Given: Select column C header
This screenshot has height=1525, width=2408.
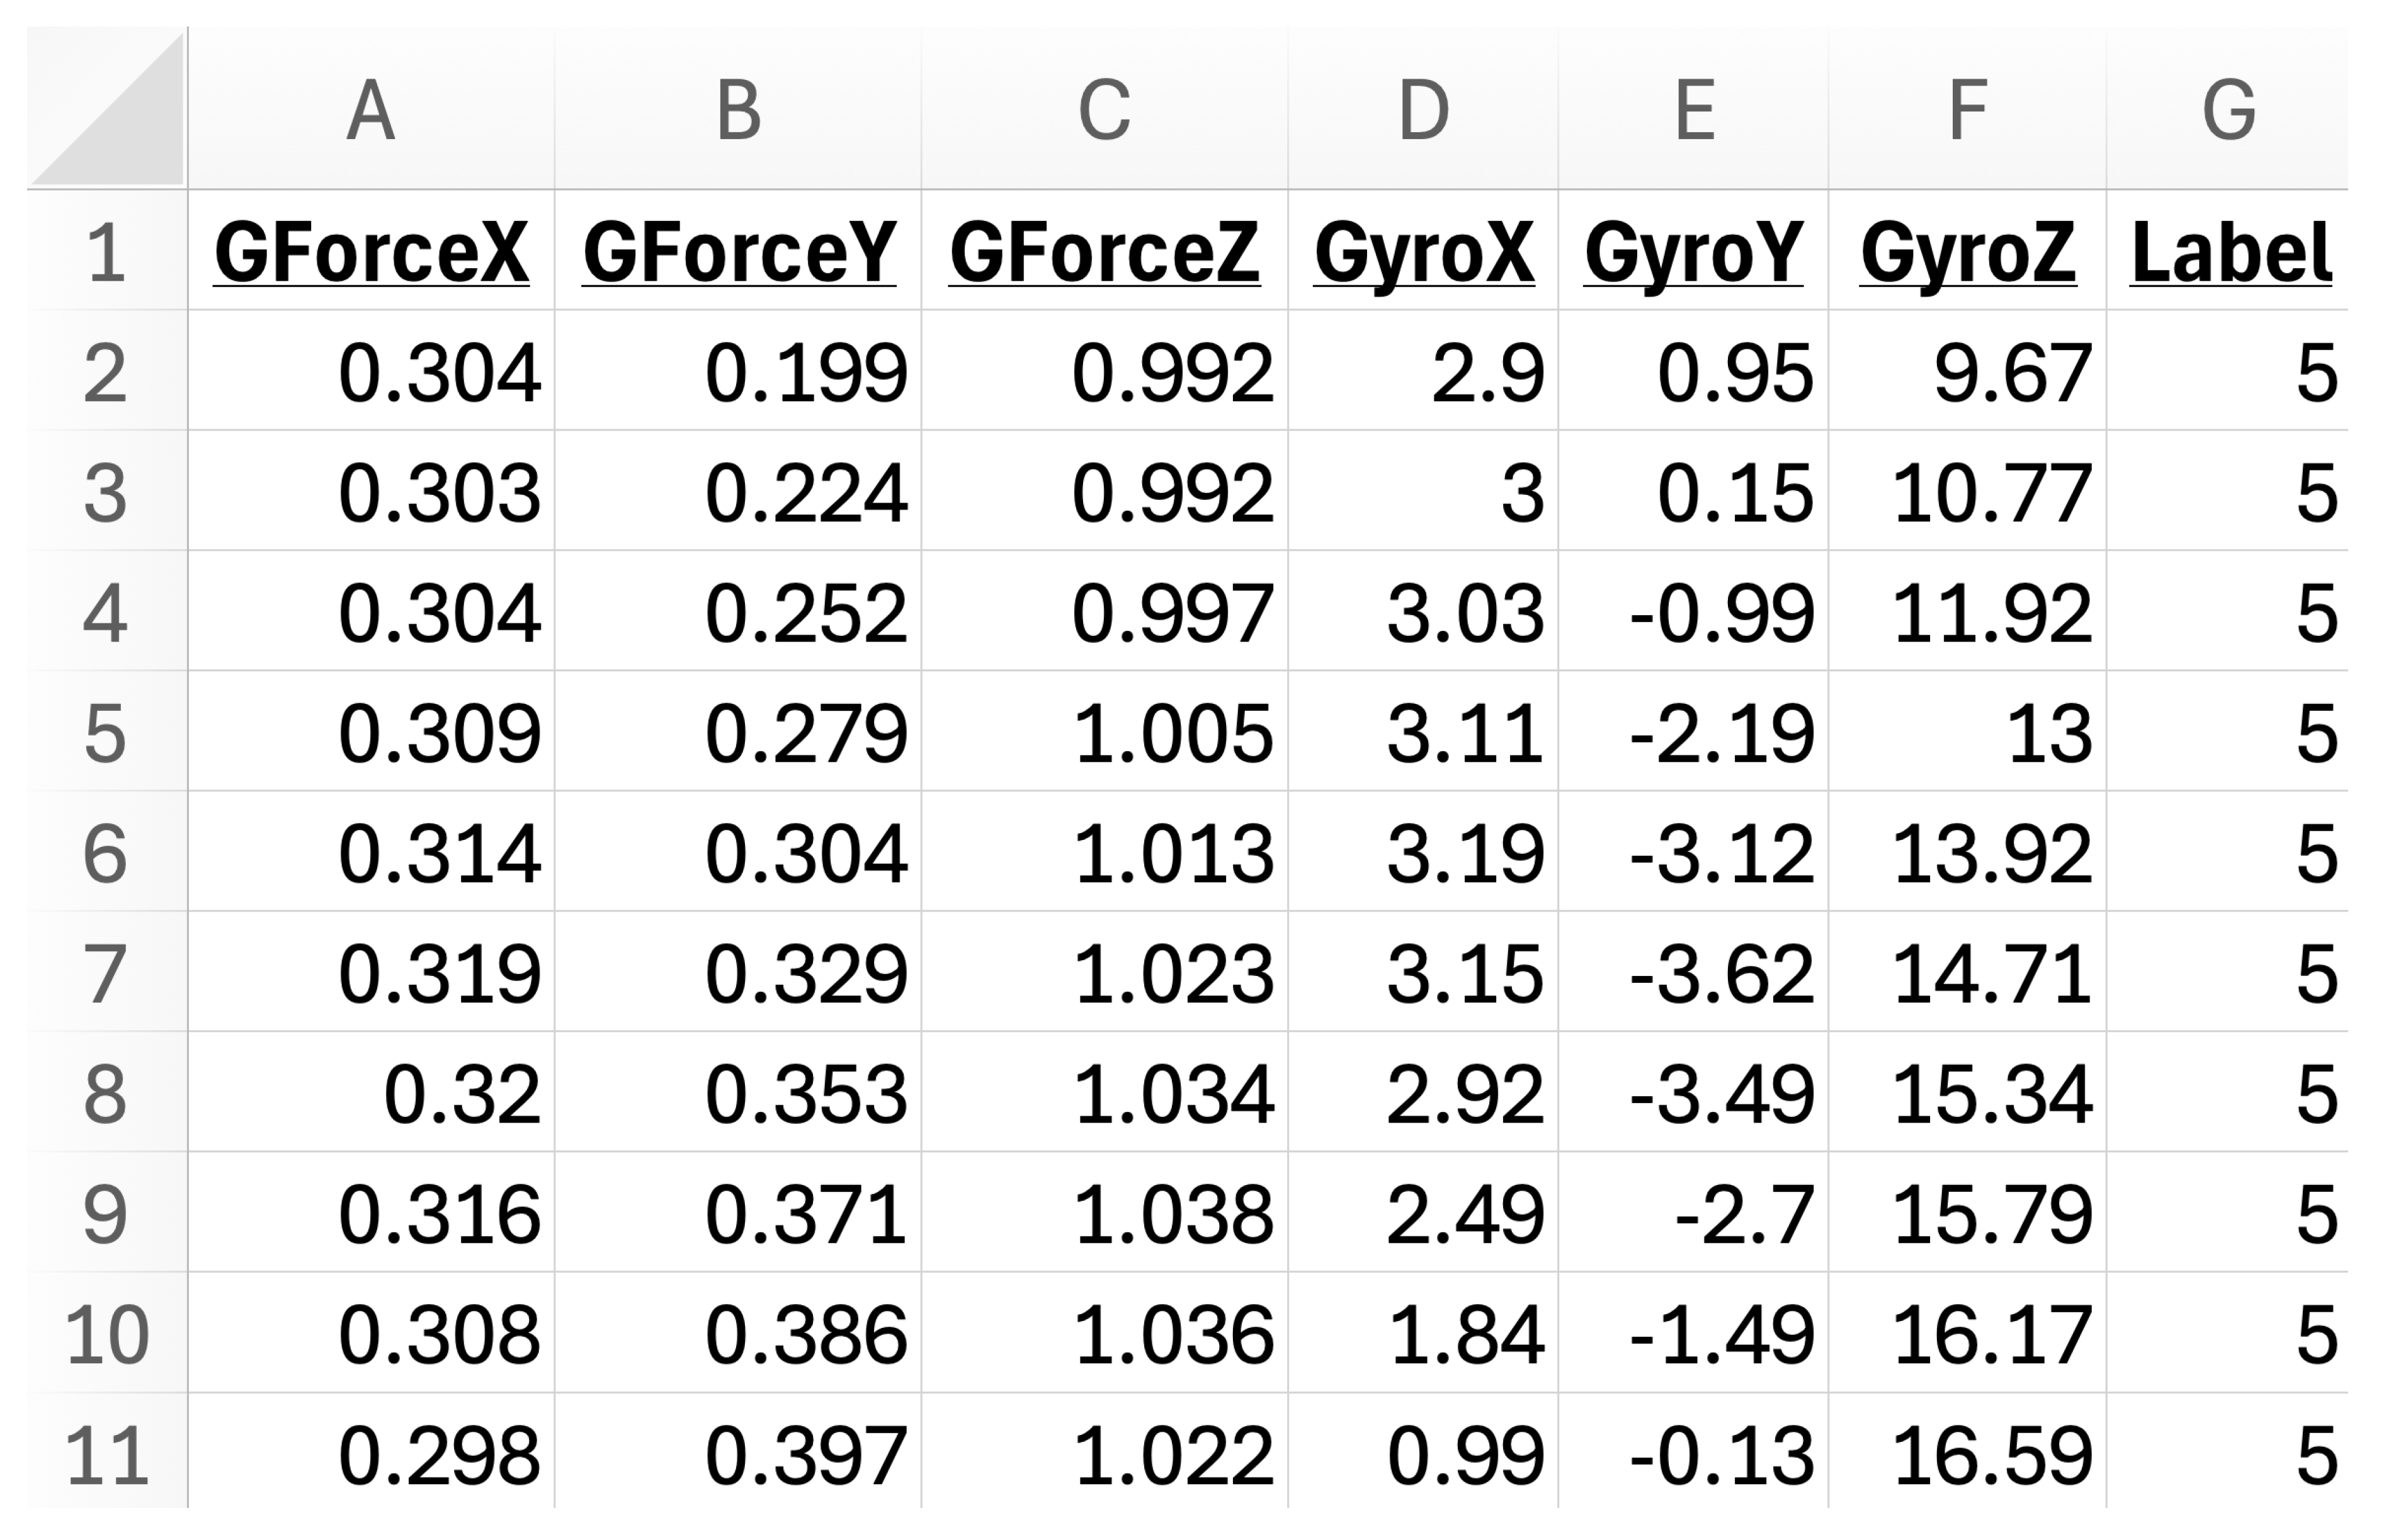Looking at the screenshot, I should (1103, 110).
